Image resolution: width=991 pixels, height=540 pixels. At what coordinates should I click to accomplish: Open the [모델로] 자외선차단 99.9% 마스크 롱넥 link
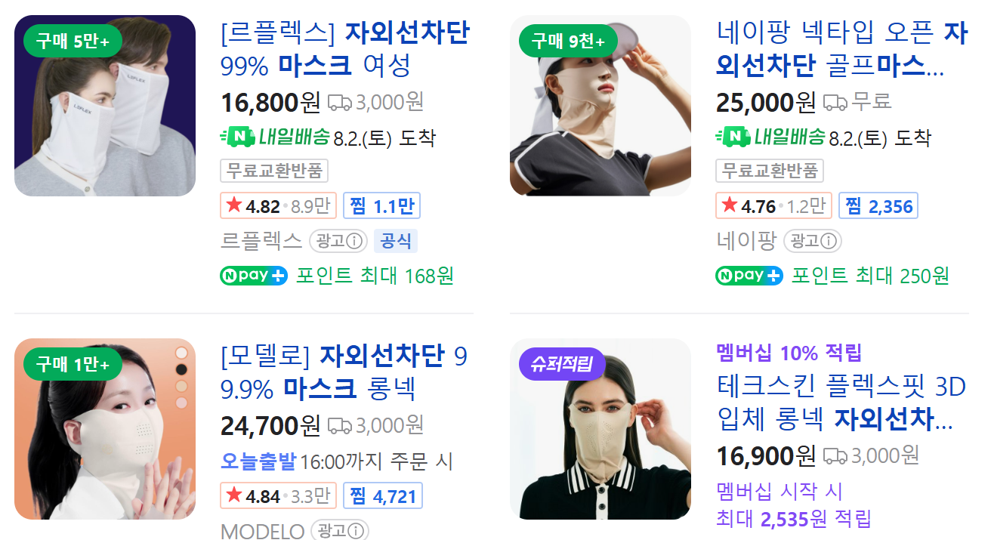[344, 372]
